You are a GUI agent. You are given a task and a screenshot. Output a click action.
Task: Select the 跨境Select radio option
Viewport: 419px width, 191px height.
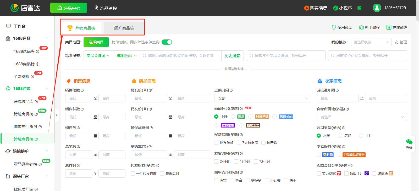[x=274, y=117]
